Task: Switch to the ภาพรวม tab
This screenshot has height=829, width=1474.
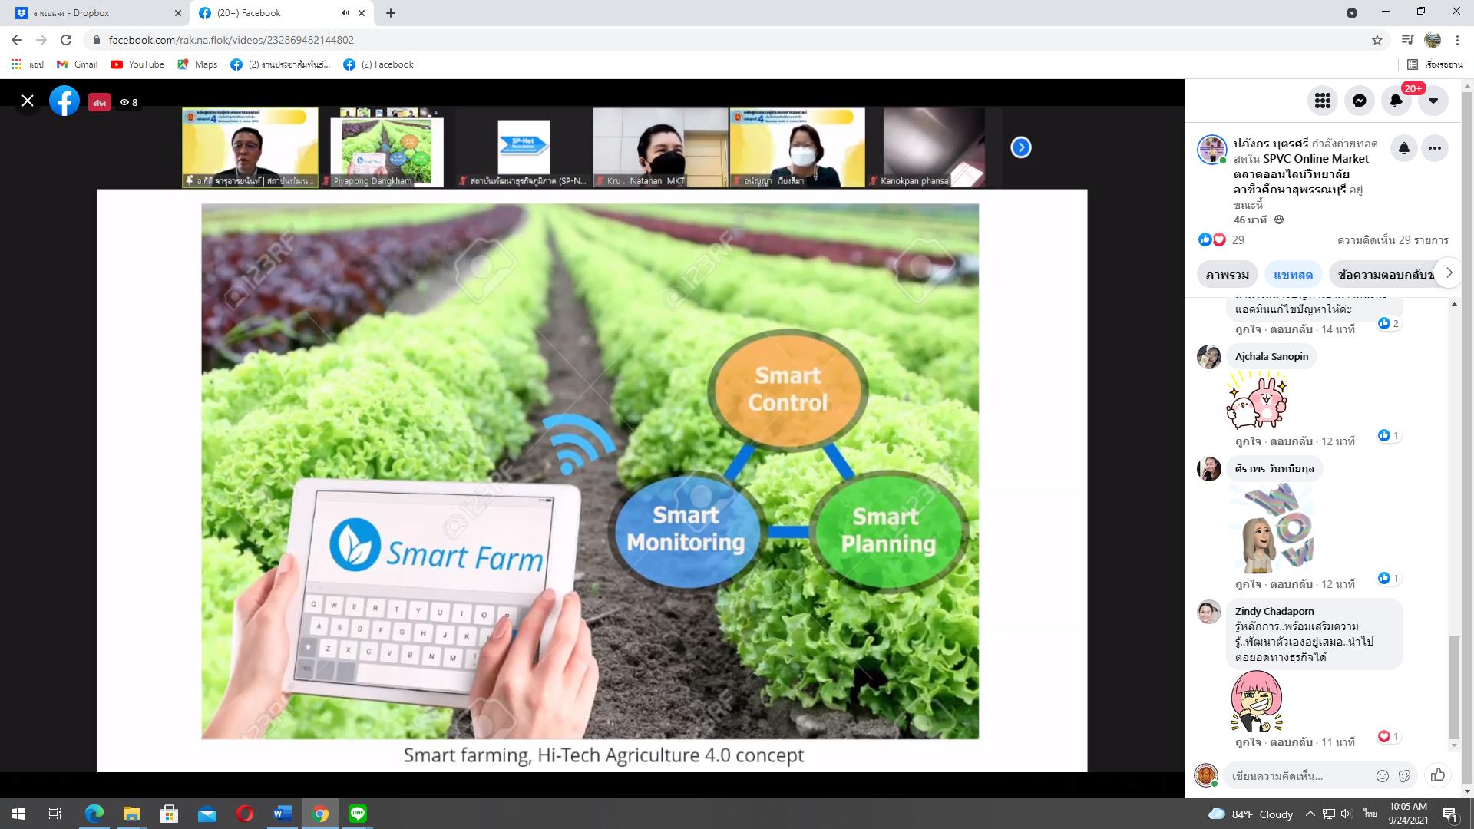Action: [1228, 274]
